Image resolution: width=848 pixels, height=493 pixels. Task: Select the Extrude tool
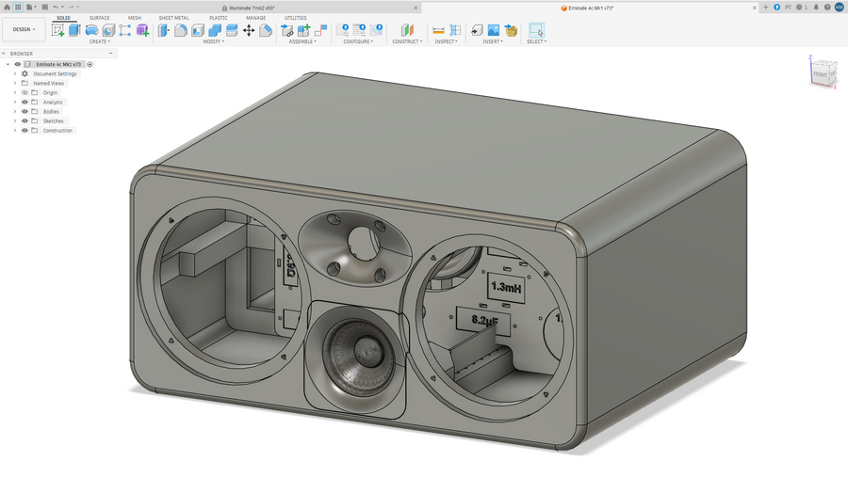74,30
